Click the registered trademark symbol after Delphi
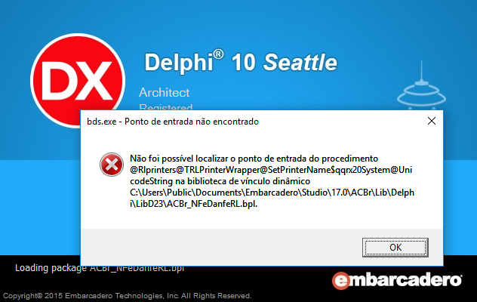Image resolution: width=477 pixels, height=302 pixels. (218, 54)
